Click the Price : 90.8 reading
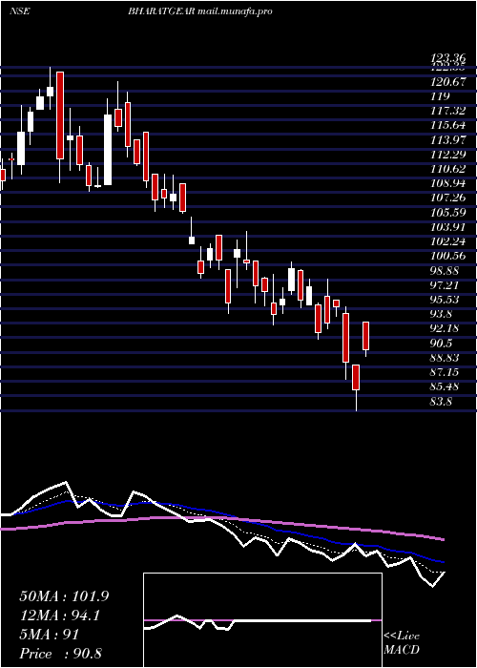477x668 pixels. (x=60, y=654)
